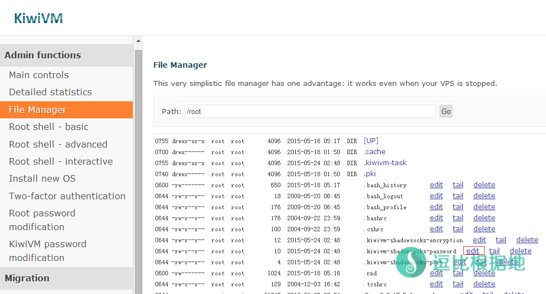Open the .pki directory
The image size is (546, 294).
(370, 174)
